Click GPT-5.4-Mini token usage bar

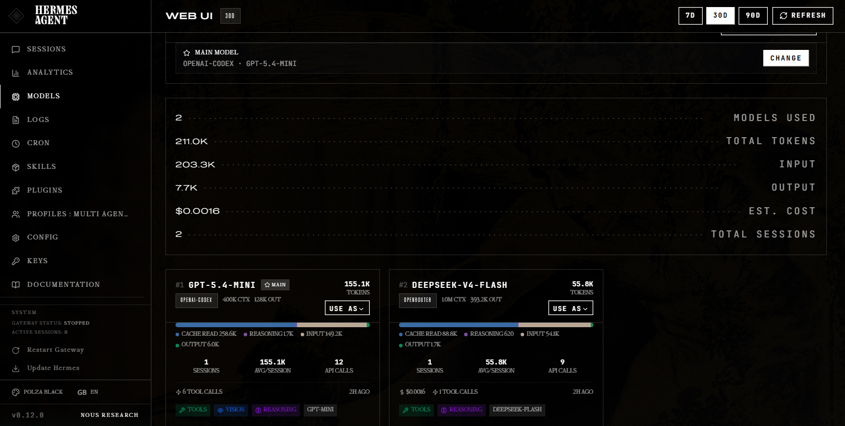[x=272, y=325]
